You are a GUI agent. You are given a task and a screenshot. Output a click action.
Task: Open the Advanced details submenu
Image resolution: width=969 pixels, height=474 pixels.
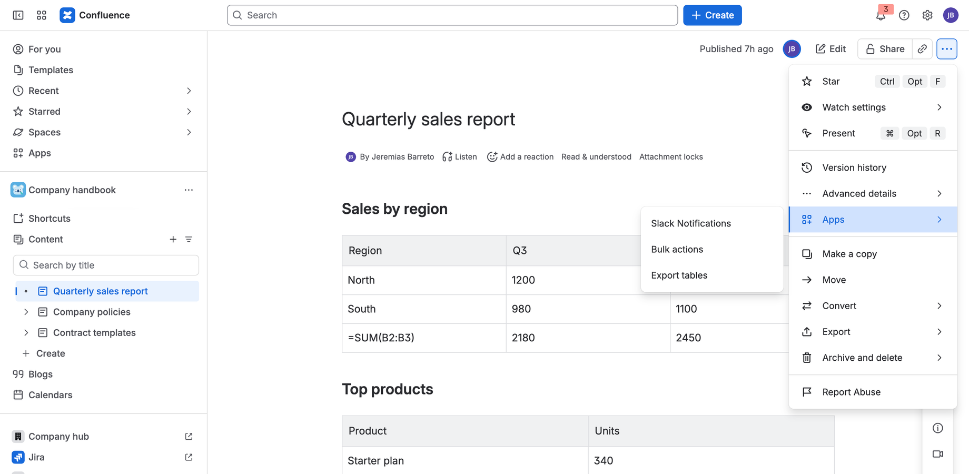point(873,194)
